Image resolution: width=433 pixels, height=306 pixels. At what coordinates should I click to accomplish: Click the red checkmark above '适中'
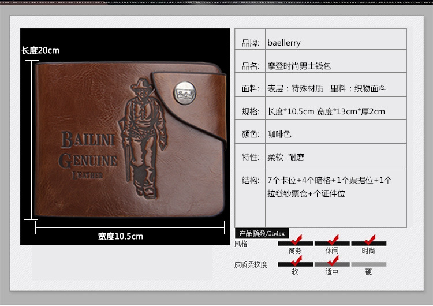(333, 260)
